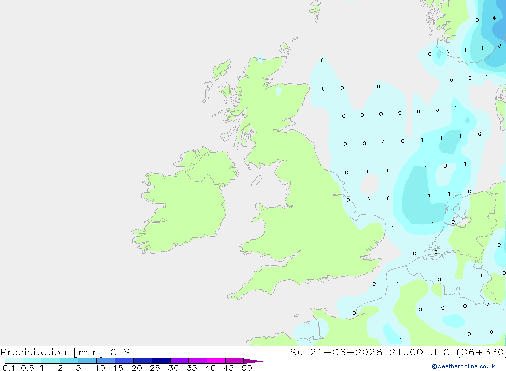The width and height of the screenshot is (506, 371).
Task: Click the map precipitation value '3'
Action: [x=500, y=46]
